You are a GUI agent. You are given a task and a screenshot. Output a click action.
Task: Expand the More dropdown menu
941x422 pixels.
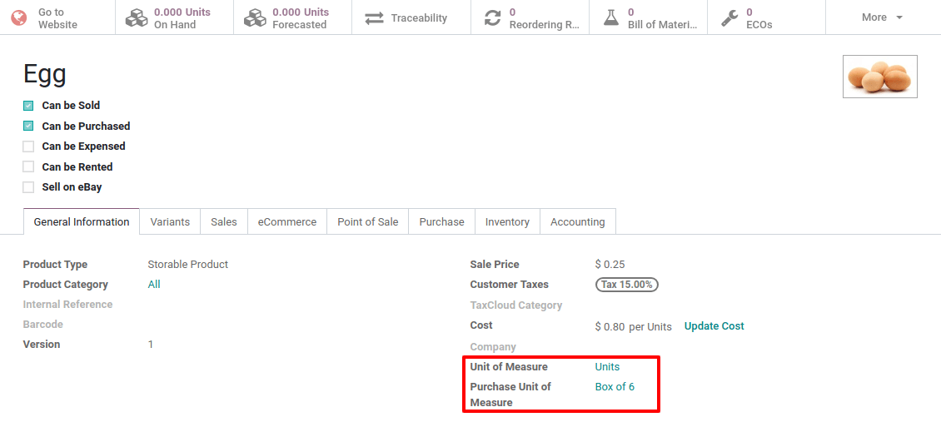tap(882, 17)
